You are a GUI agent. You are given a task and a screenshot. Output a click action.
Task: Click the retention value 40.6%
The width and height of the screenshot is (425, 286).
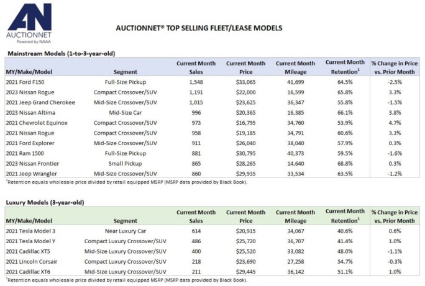coord(345,231)
